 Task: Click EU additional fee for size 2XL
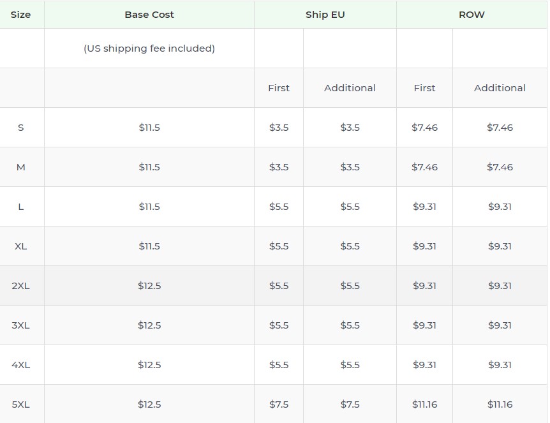pos(350,286)
